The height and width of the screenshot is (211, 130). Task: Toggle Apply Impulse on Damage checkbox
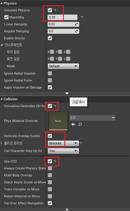50,87
